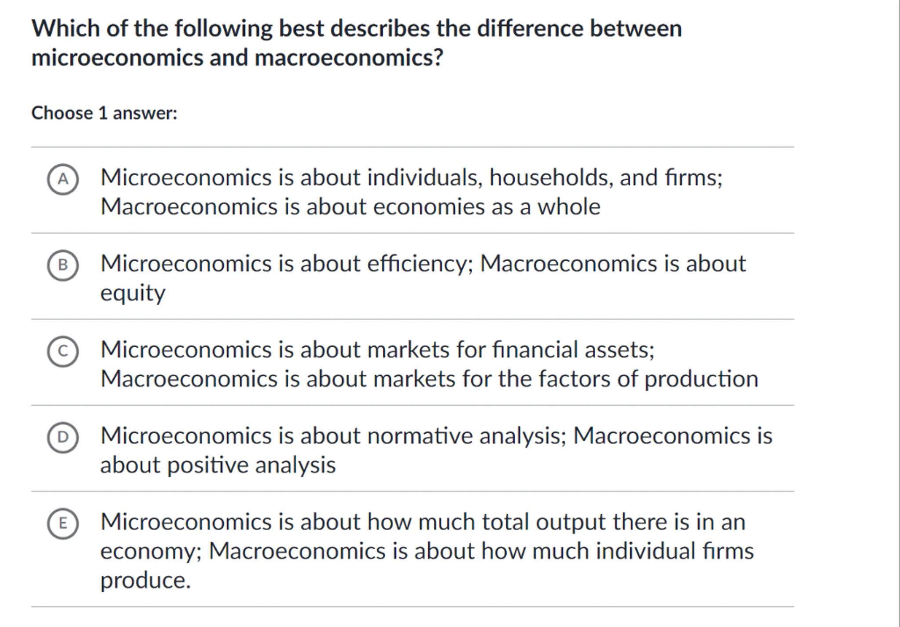The width and height of the screenshot is (900, 627).
Task: Click the question heading's first line
Action: pyautogui.click(x=356, y=29)
